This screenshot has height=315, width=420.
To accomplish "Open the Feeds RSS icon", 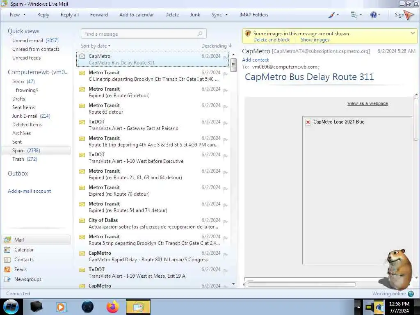I will tap(7, 269).
